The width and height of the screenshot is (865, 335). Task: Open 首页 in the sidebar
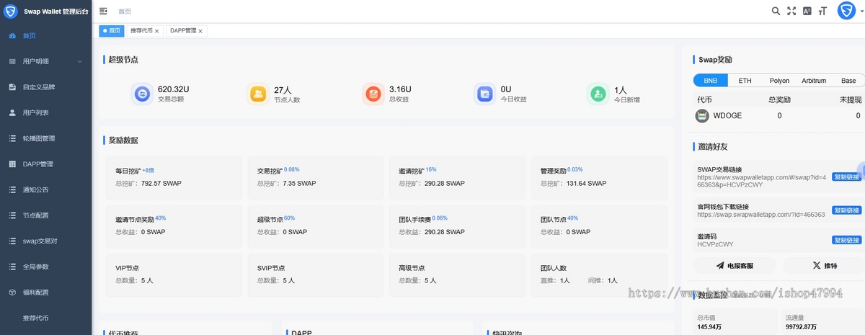tap(45, 35)
